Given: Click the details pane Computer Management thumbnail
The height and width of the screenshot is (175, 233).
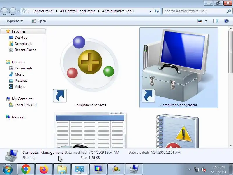Looking at the screenshot, I should [12, 155].
